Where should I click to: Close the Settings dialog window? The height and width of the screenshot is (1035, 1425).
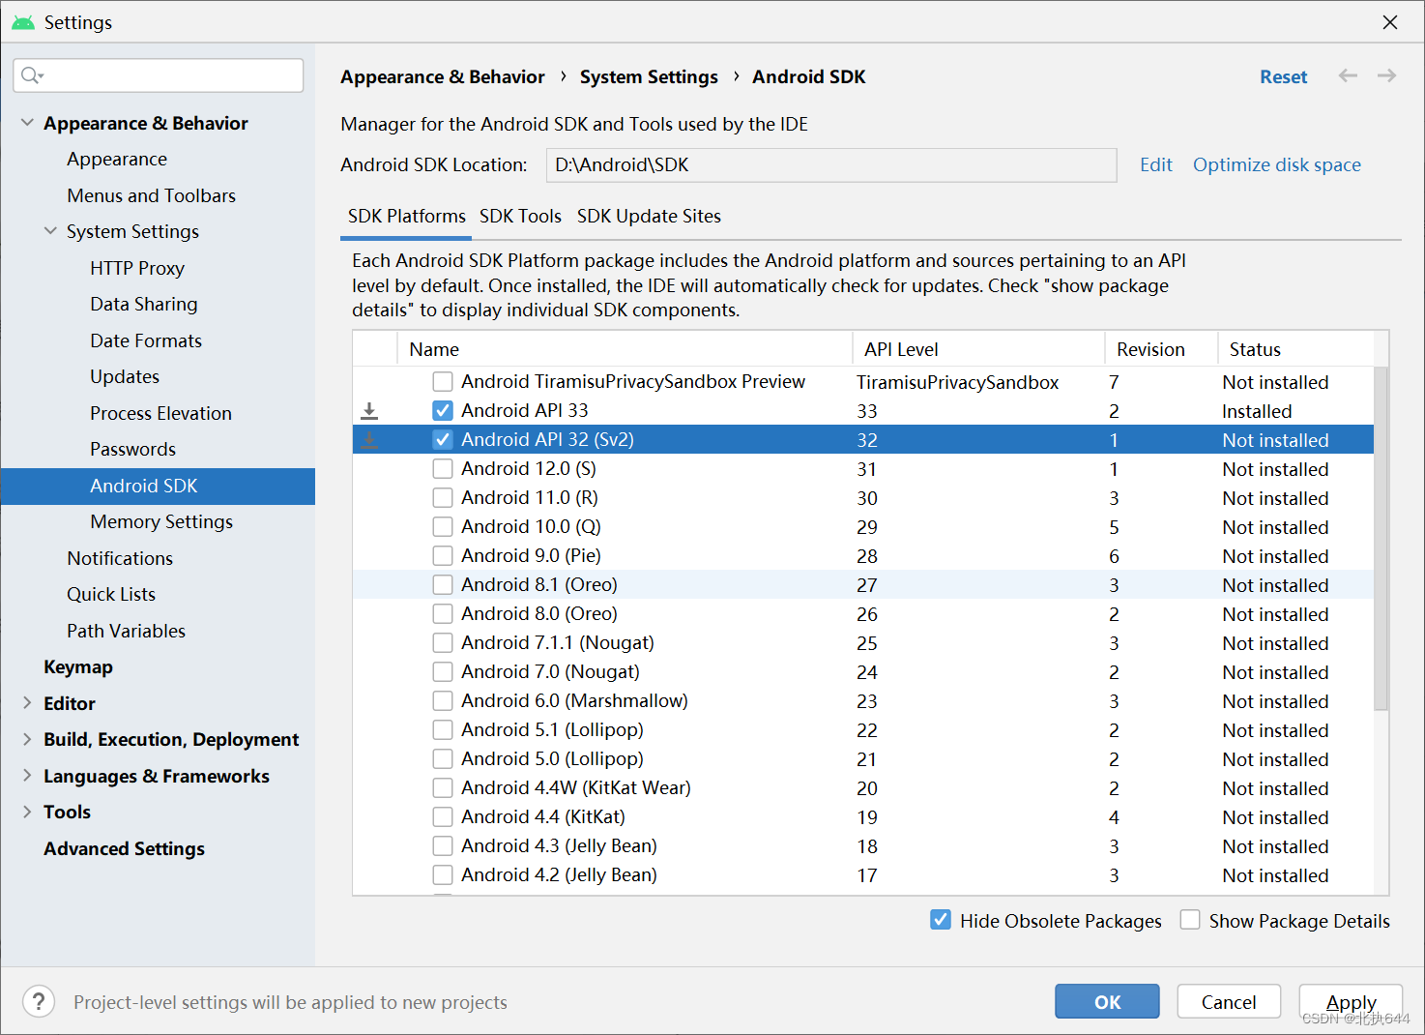pyautogui.click(x=1390, y=21)
